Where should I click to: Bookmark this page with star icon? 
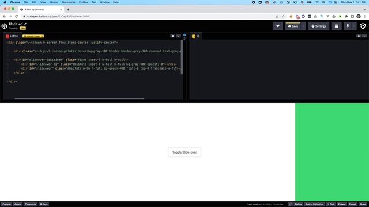click(x=283, y=16)
